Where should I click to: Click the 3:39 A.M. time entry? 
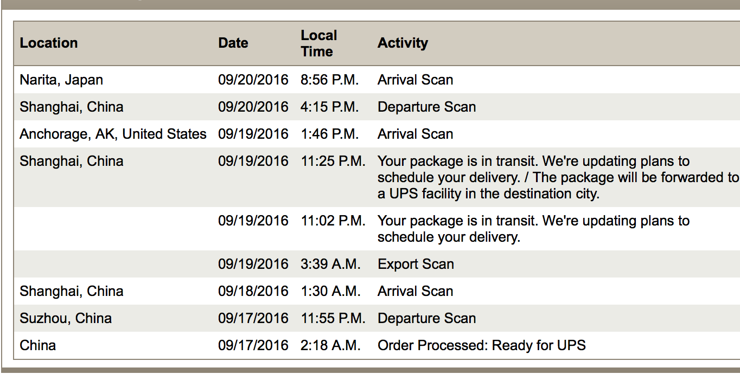click(x=330, y=265)
